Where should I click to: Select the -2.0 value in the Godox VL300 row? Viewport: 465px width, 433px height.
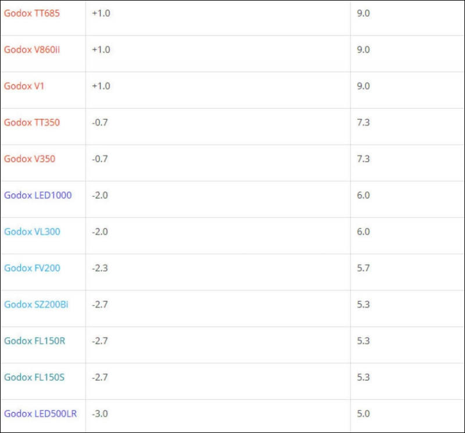(100, 232)
